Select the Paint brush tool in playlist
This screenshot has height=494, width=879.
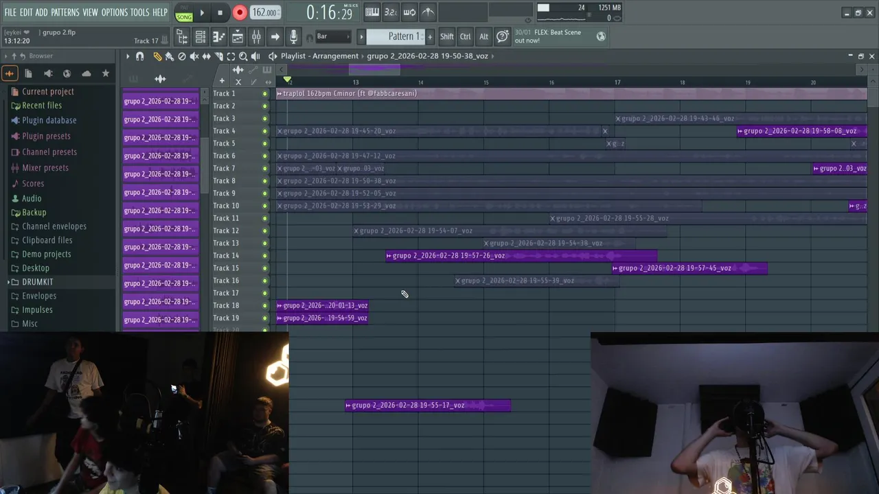169,56
